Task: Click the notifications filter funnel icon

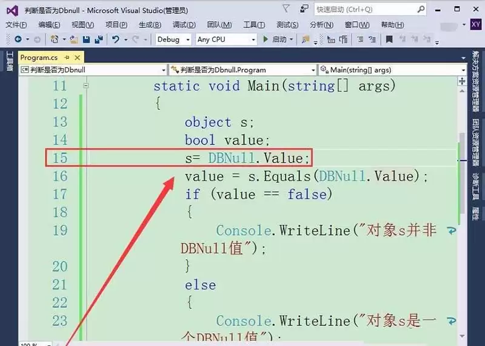Action: 286,9
